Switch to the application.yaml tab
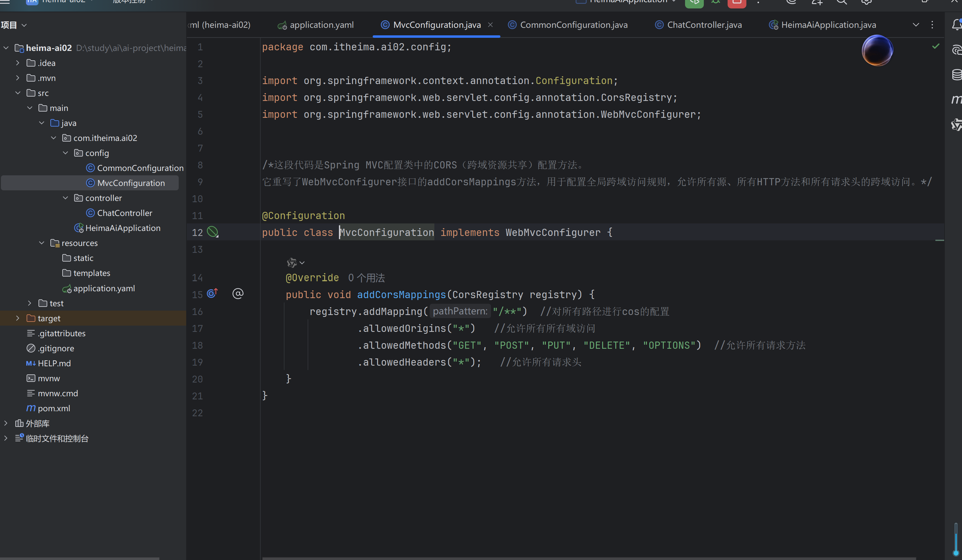Screen dimensions: 962x560 (x=321, y=25)
